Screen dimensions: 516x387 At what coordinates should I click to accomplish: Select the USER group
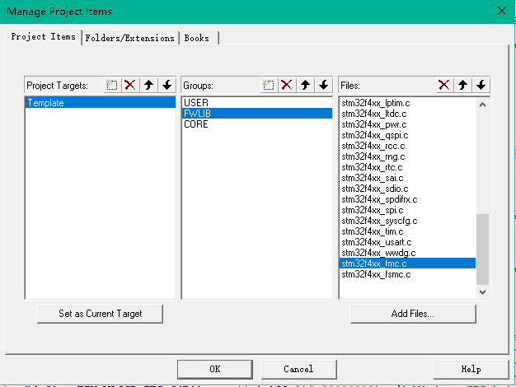257,103
